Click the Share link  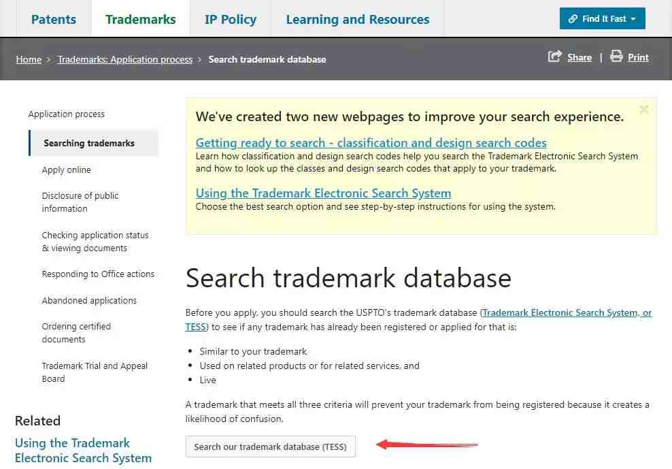tap(579, 57)
